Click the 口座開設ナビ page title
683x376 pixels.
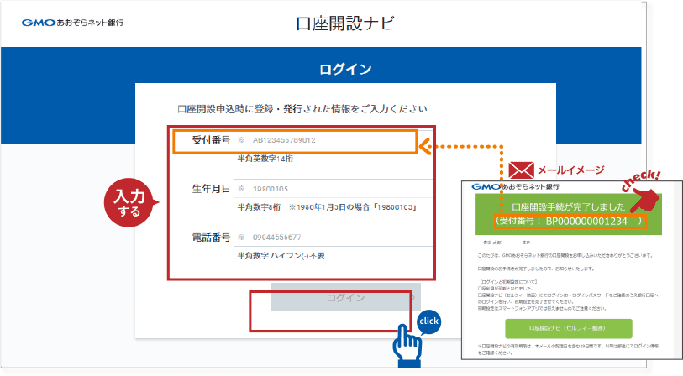pos(344,23)
